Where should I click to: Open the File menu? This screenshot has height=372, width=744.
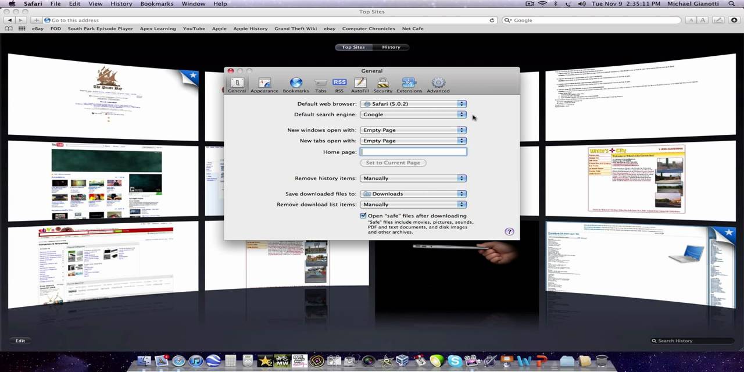point(55,3)
